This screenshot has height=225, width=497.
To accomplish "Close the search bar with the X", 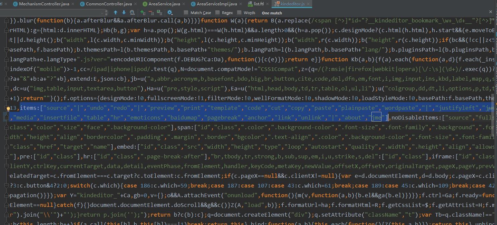I will (x=490, y=12).
